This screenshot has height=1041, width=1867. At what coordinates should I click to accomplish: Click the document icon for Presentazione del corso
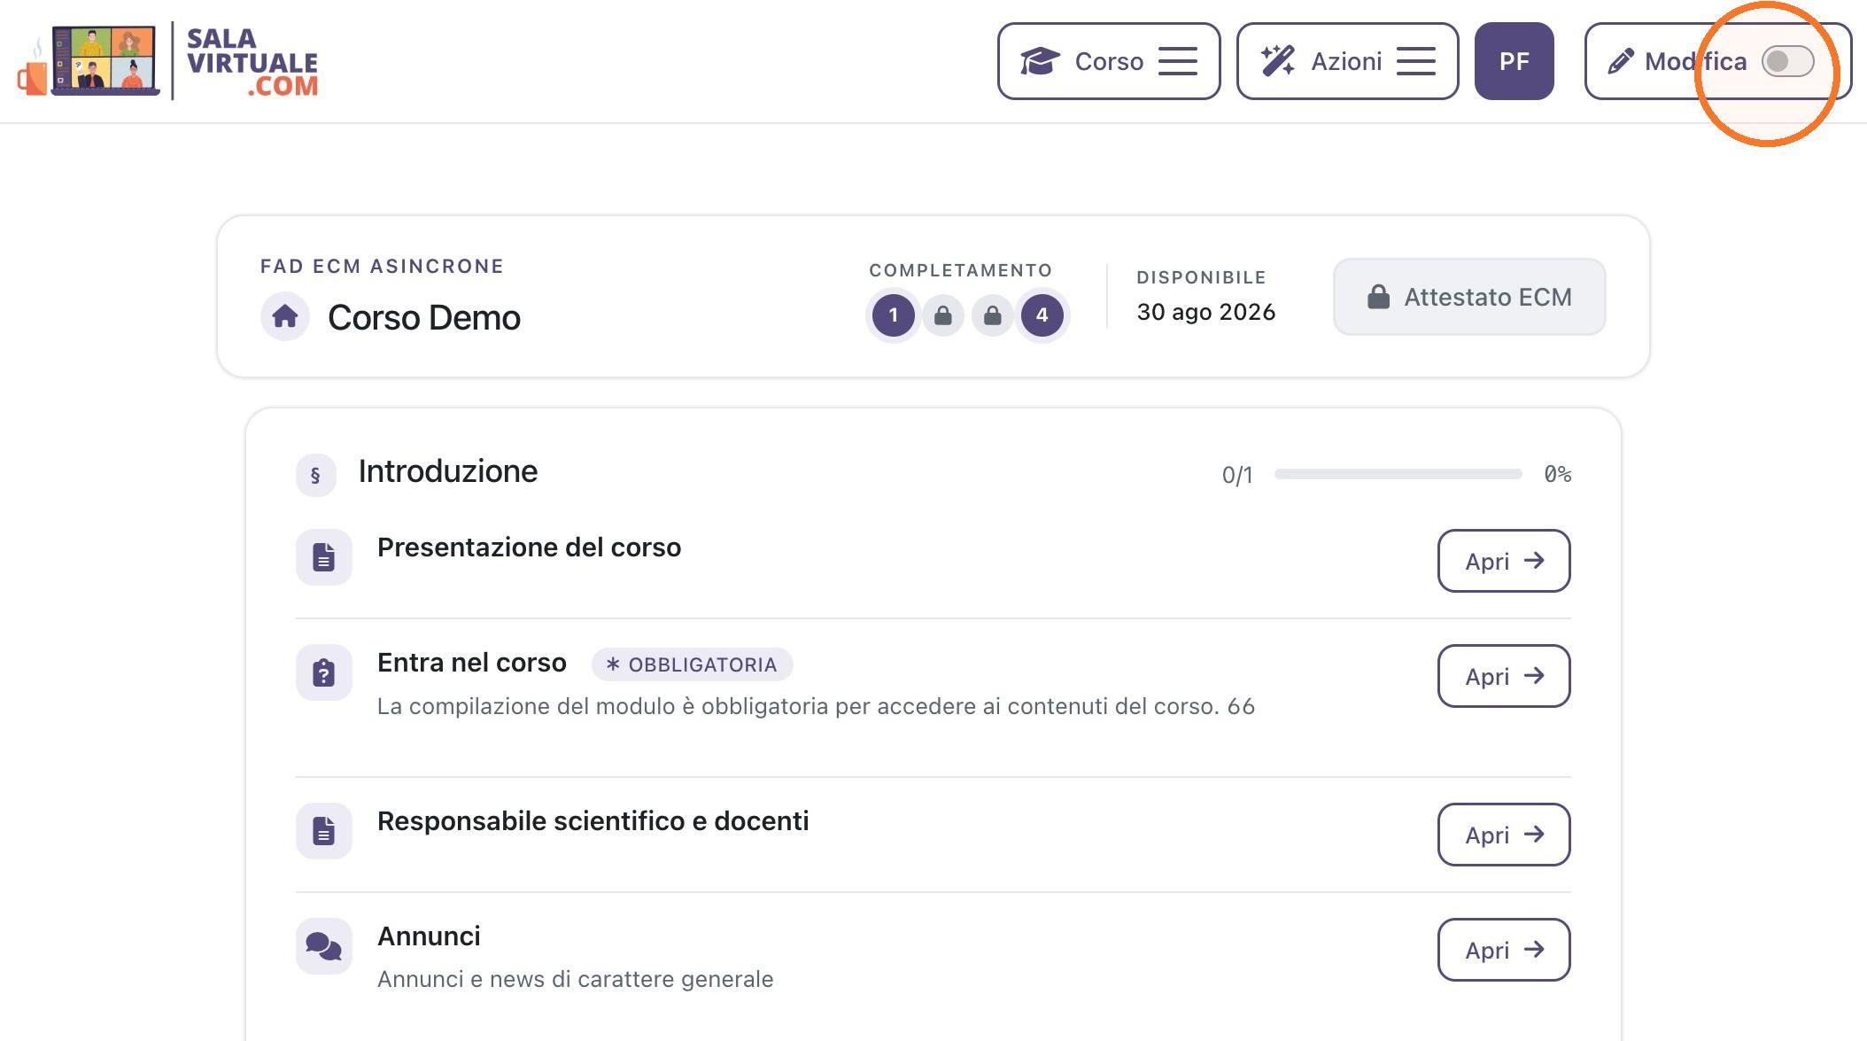[x=324, y=557]
